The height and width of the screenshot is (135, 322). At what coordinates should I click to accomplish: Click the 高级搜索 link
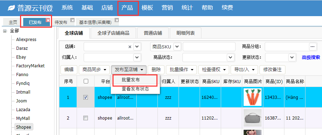(x=311, y=58)
